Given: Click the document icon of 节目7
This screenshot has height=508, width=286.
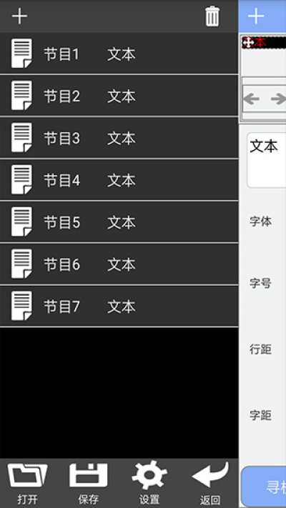Looking at the screenshot, I should [21, 306].
